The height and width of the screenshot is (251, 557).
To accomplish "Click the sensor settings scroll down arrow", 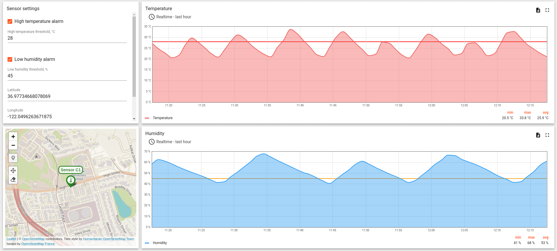I will coord(134,119).
